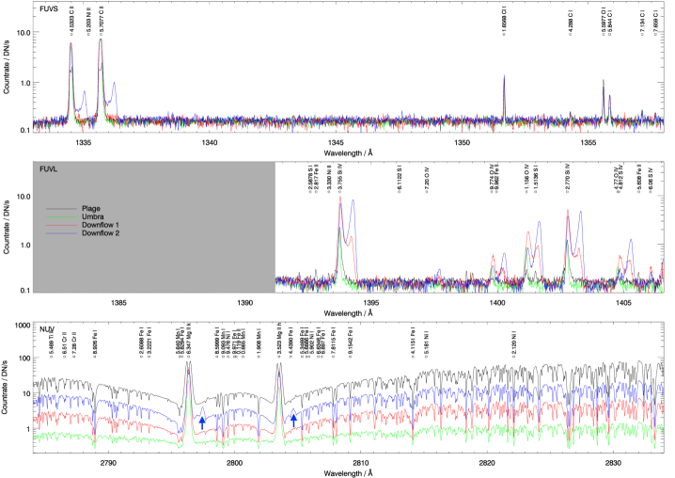This screenshot has width=675, height=478.
Task: Click the 2830 wavelength tick label
Action: 613,463
